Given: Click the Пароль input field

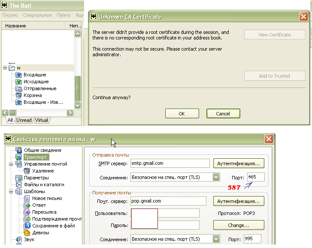Looking at the screenshot, I should pos(165,225).
